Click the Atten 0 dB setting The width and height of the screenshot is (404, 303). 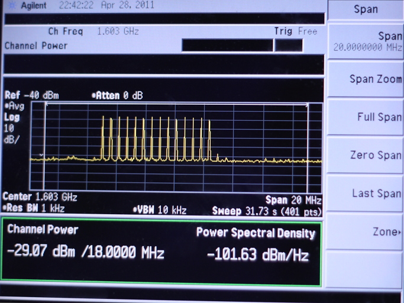tap(117, 95)
